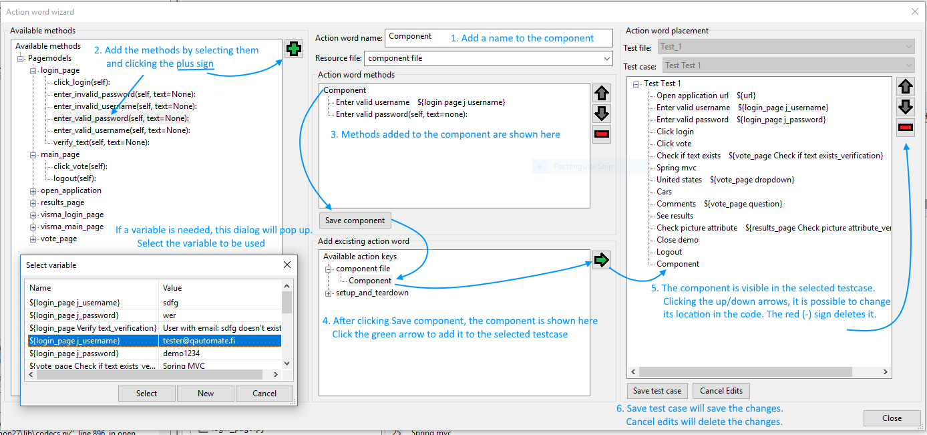Remove test step with red minus sign
The height and width of the screenshot is (435, 927).
[906, 127]
